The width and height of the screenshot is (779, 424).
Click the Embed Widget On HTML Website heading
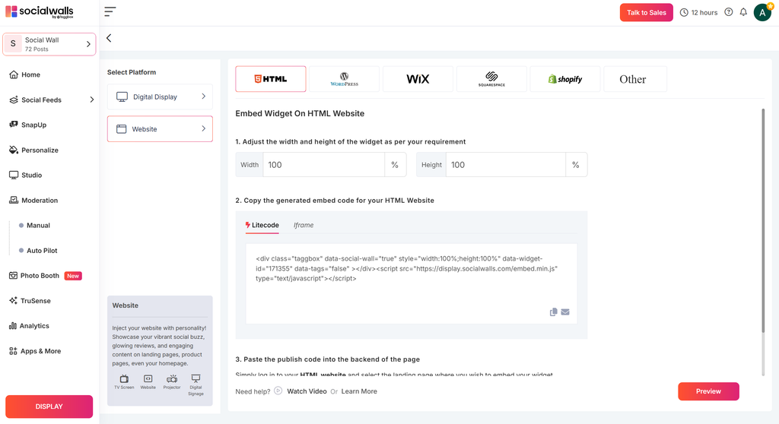pyautogui.click(x=300, y=114)
